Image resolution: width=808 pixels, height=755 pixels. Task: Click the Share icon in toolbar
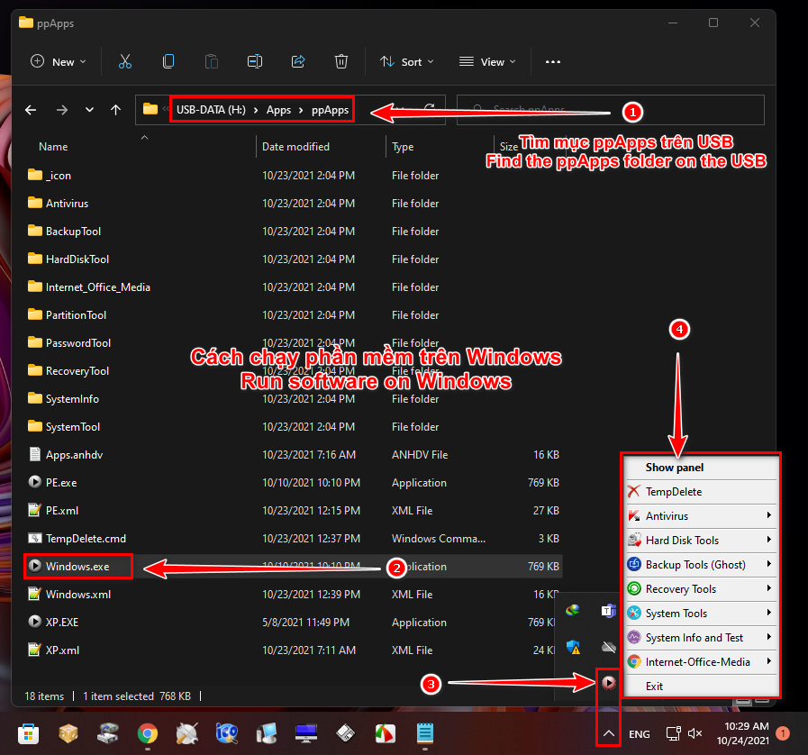(298, 61)
